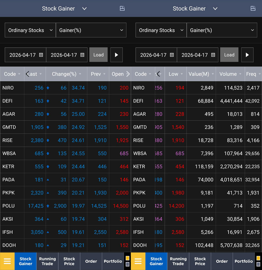Viewport: 262px width, 270px height.
Task: Open the yellow hamburger menu at bottom left
Action: (7, 261)
